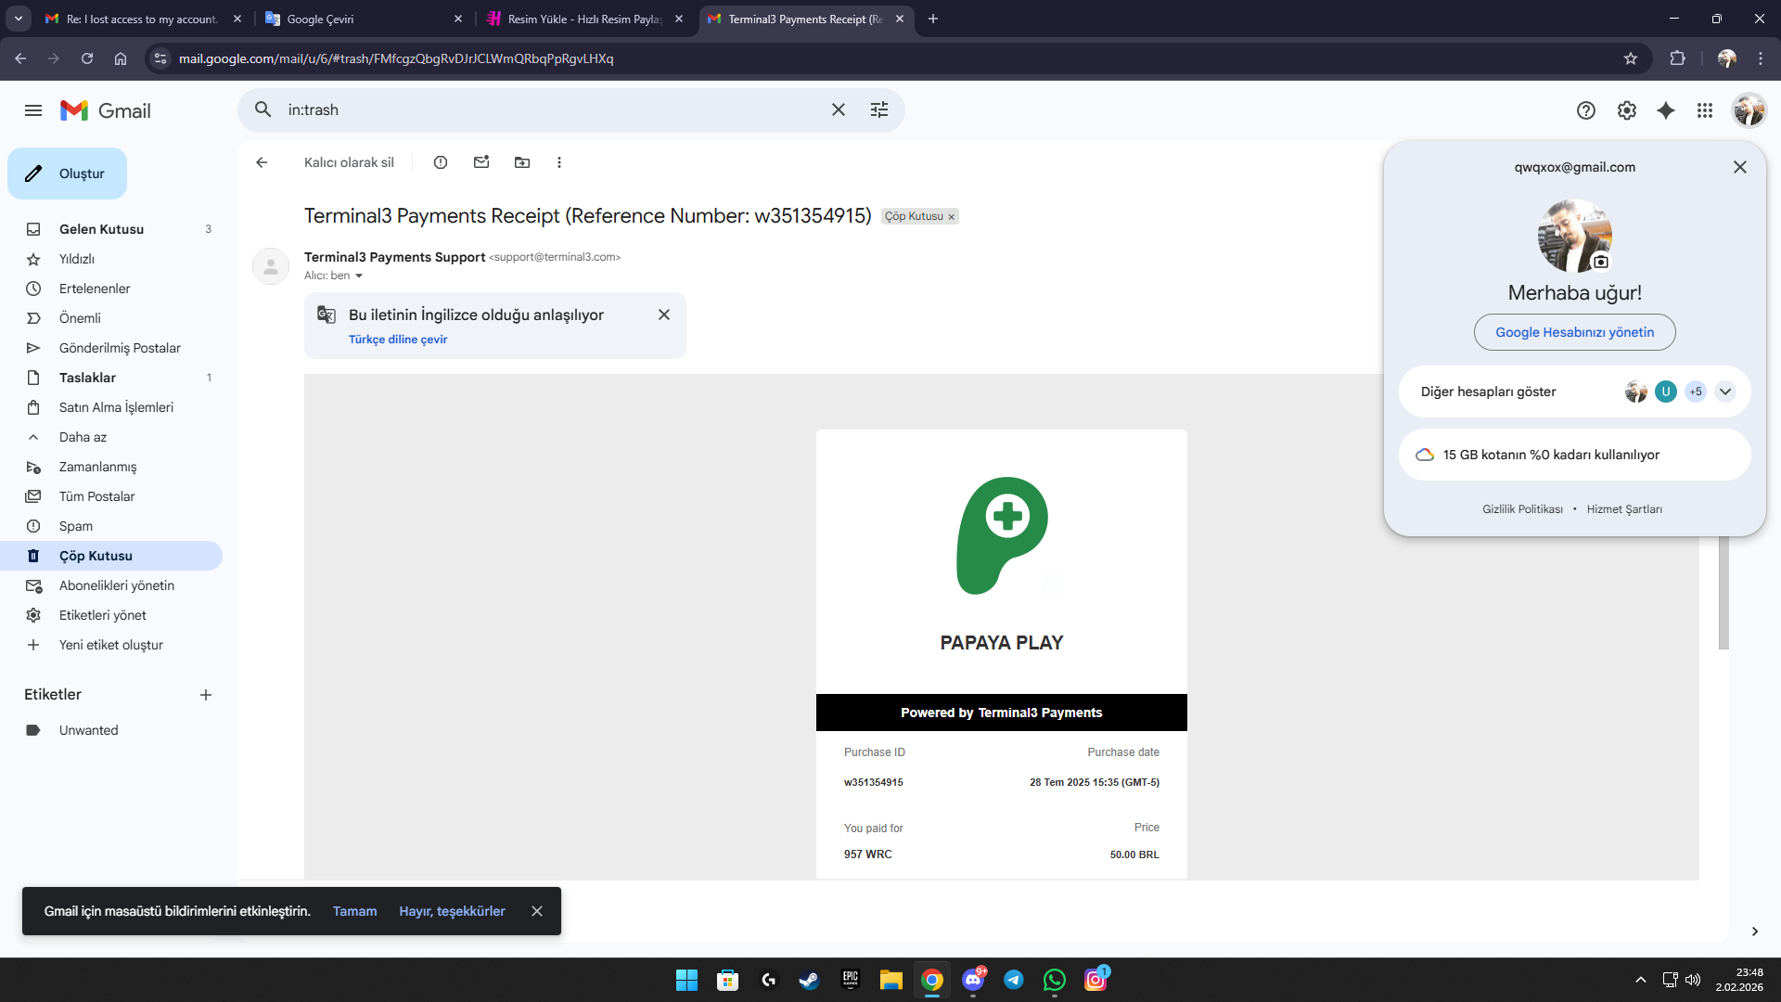Image resolution: width=1781 pixels, height=1002 pixels.
Task: Switch to the Resim Yükle tab
Action: coord(585,19)
